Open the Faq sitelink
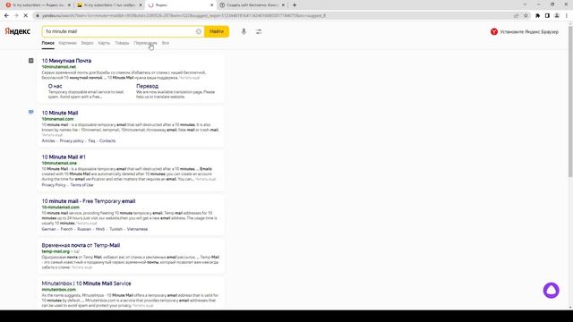 point(91,141)
